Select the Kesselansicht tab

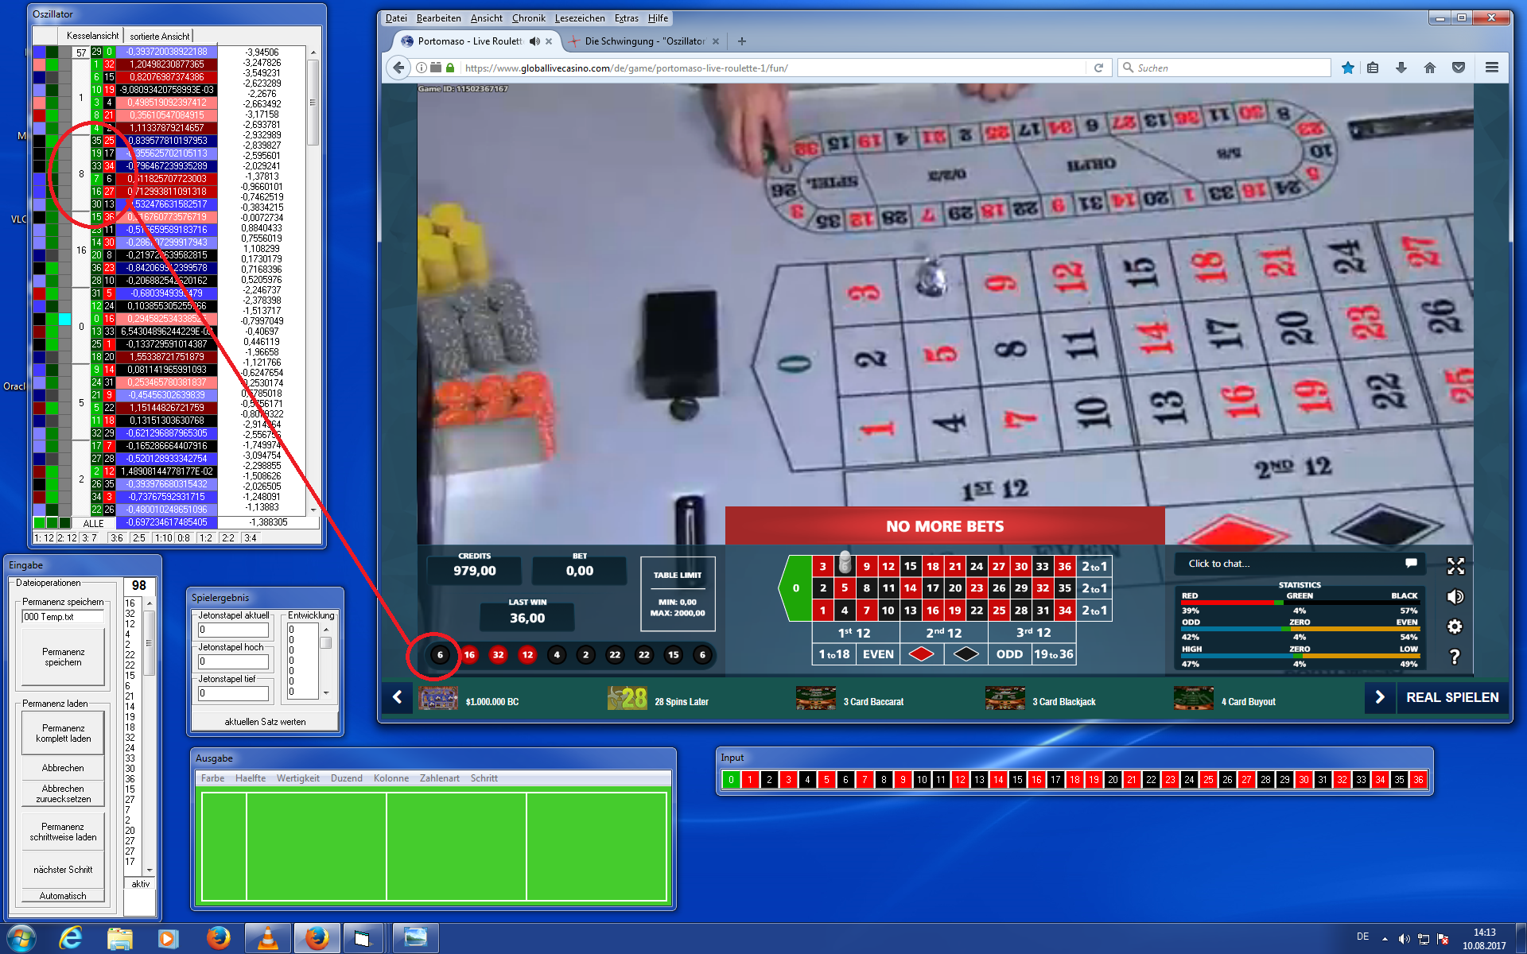[92, 36]
